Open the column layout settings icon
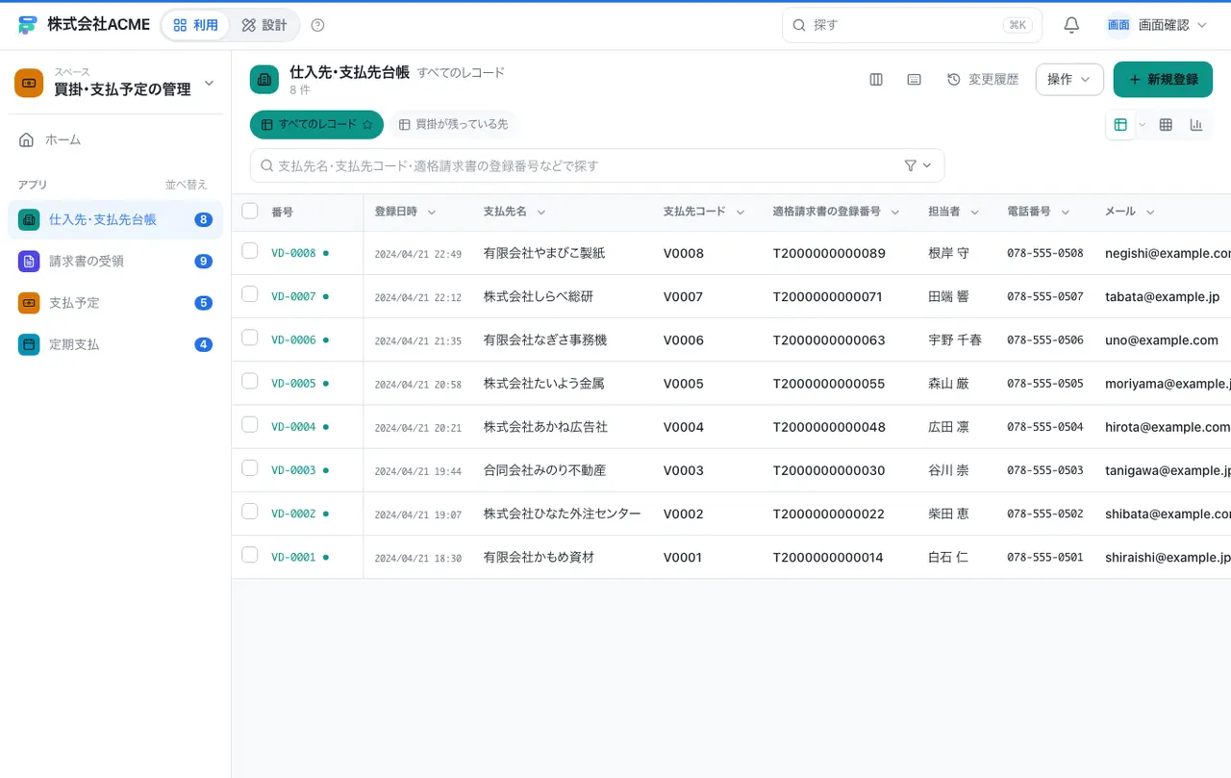This screenshot has width=1231, height=778. [x=876, y=80]
